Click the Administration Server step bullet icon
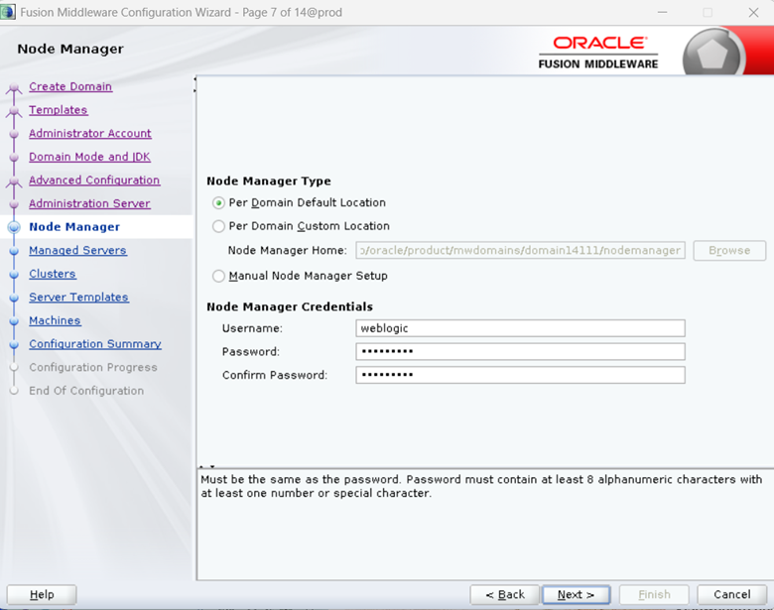Image resolution: width=774 pixels, height=610 pixels. click(x=14, y=203)
